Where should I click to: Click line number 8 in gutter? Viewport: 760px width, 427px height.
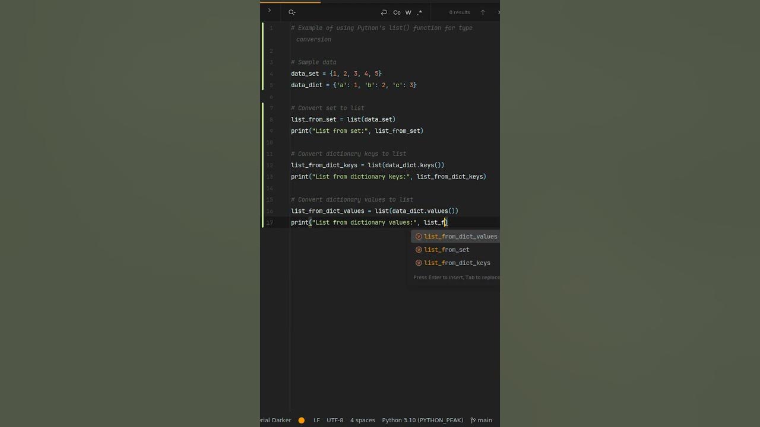tap(271, 119)
